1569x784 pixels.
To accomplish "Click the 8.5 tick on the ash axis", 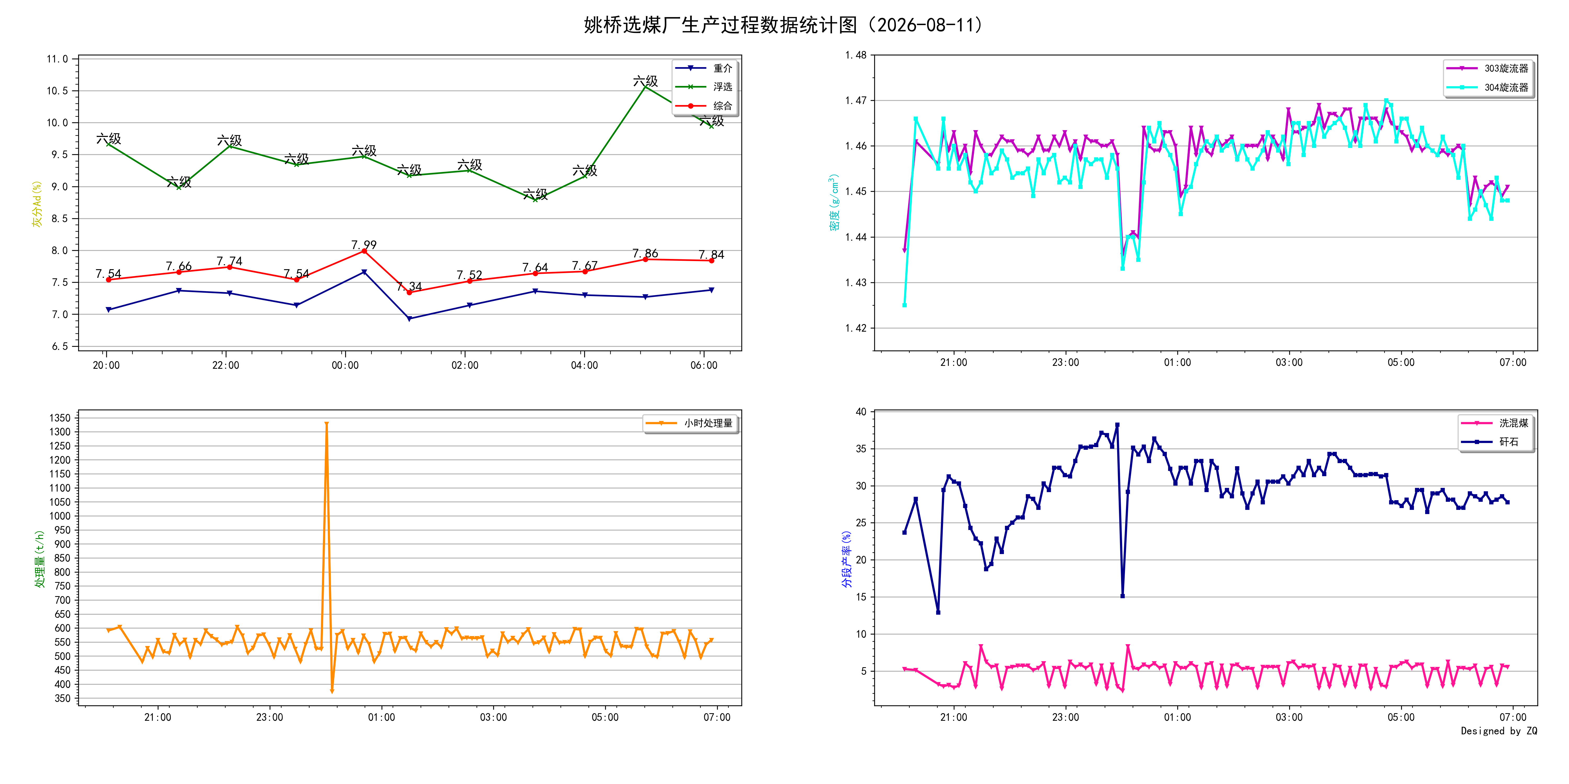I will [x=60, y=218].
